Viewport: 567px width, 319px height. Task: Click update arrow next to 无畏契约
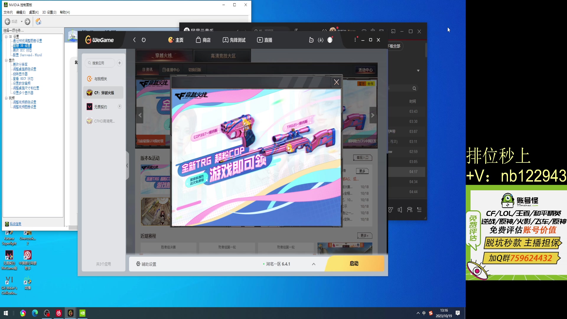pyautogui.click(x=120, y=107)
